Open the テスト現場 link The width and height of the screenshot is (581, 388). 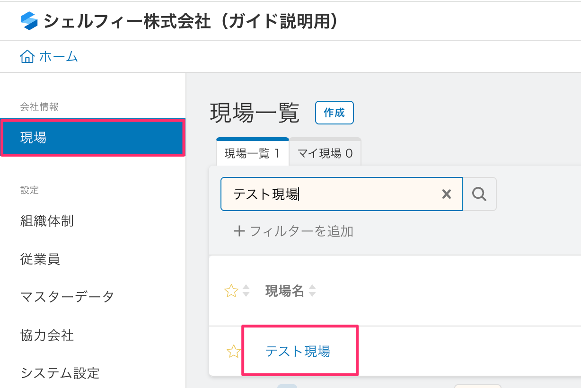[298, 351]
